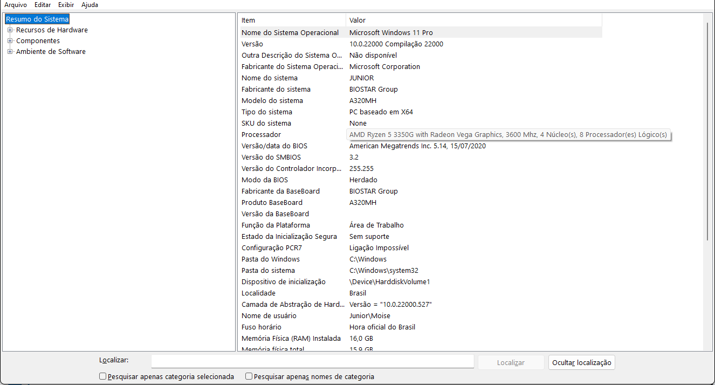Click the disabled Localizar button
The image size is (715, 385).
(x=511, y=362)
